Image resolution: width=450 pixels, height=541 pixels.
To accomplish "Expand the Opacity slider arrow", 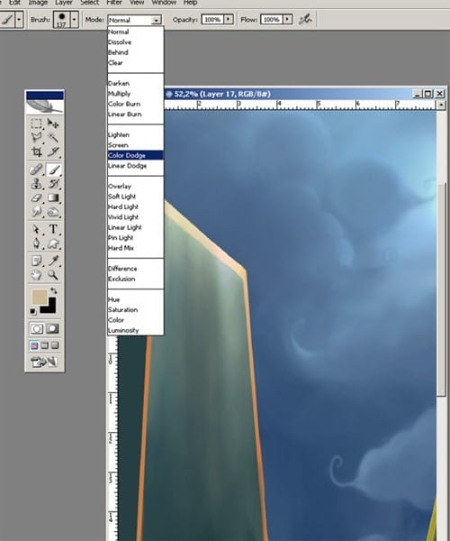I will [228, 19].
